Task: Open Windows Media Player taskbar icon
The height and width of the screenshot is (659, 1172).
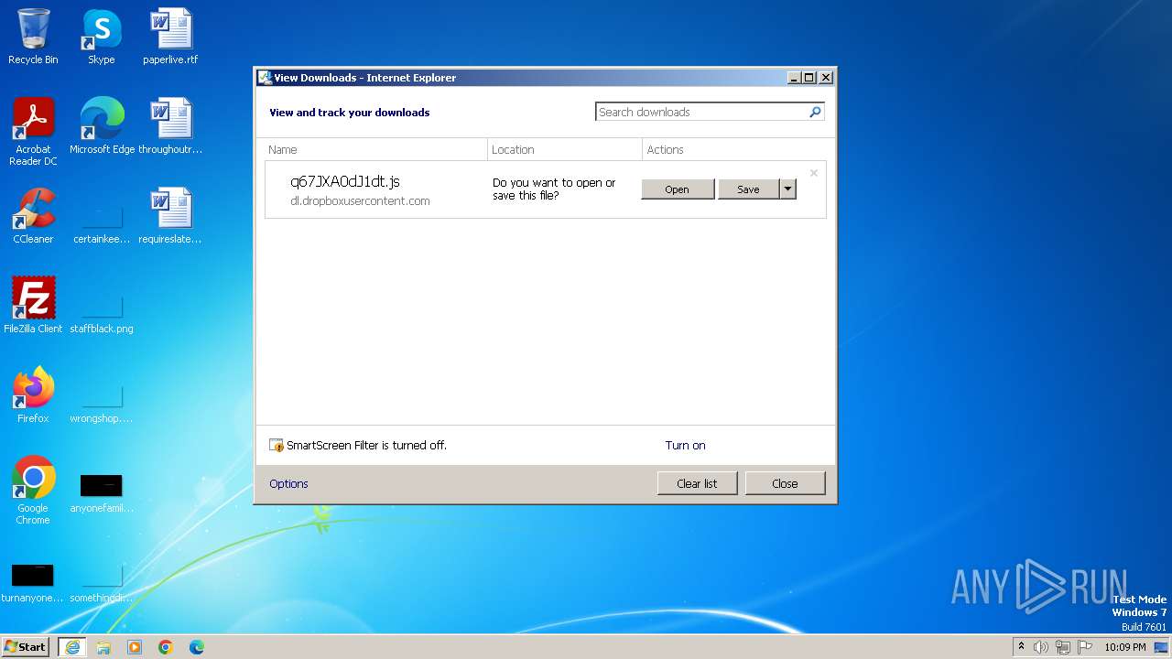Action: pyautogui.click(x=135, y=647)
